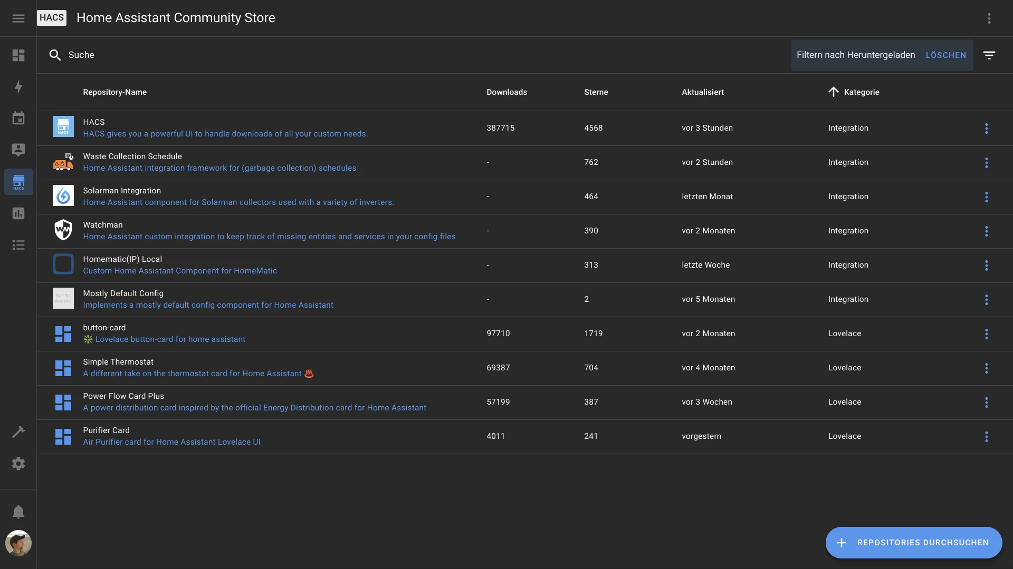
Task: Open Settings gear in sidebar
Action: tap(18, 464)
